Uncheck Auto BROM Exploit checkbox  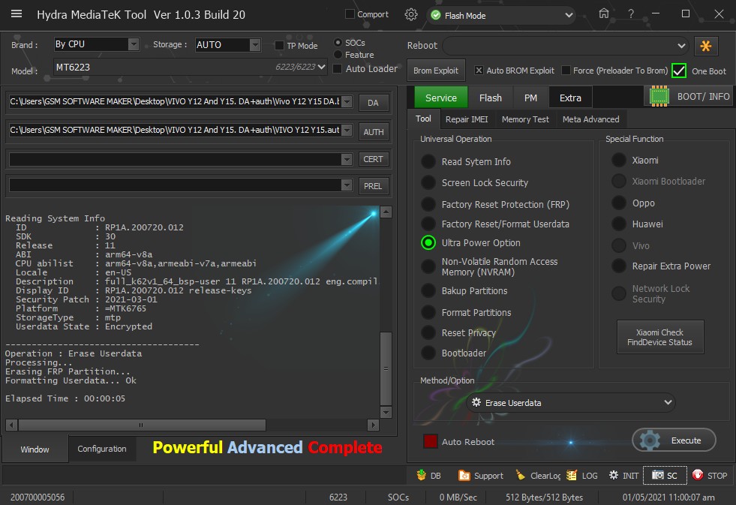pyautogui.click(x=479, y=71)
